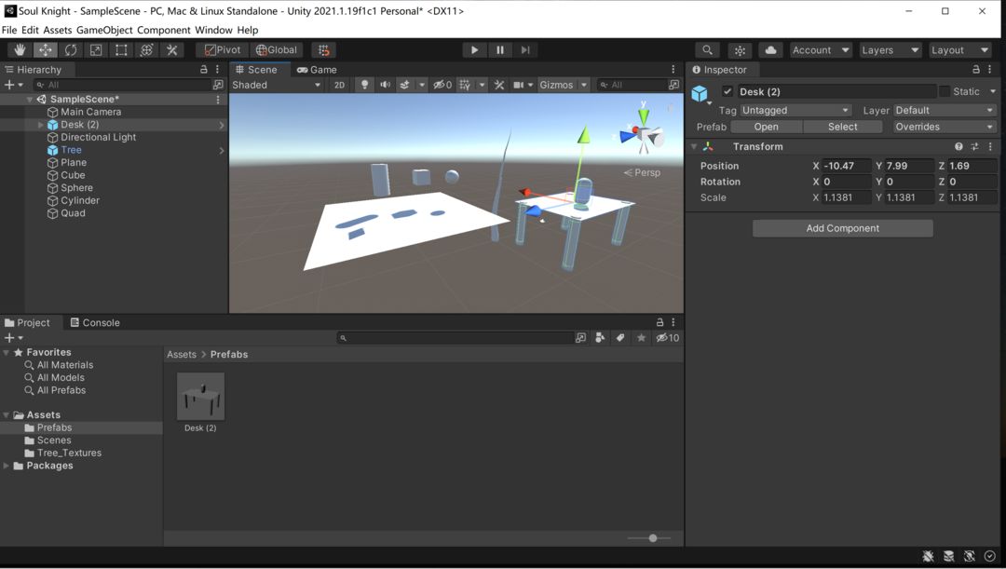Select the Scale tool
The width and height of the screenshot is (1006, 569).
coord(96,50)
